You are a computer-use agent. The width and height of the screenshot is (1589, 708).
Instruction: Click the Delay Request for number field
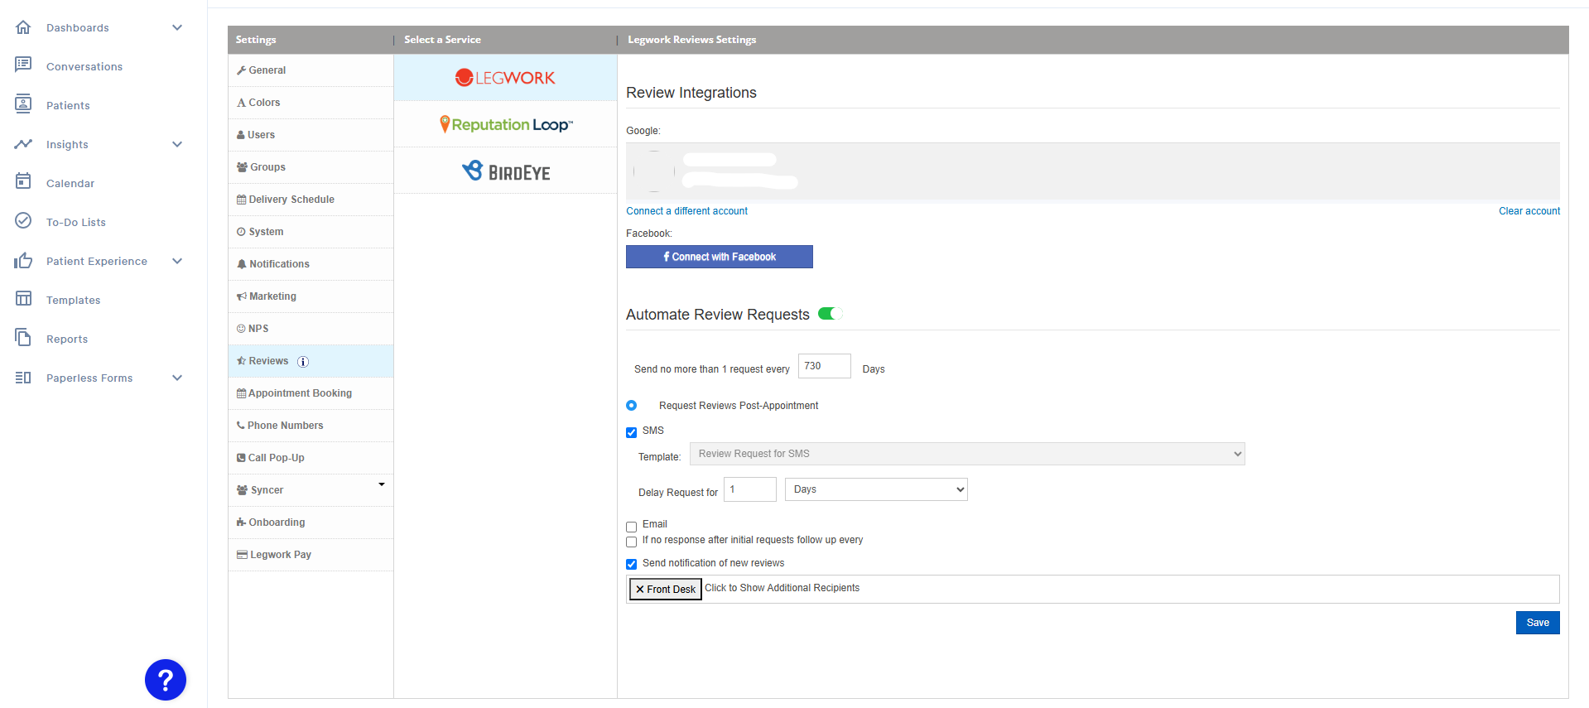tap(749, 489)
